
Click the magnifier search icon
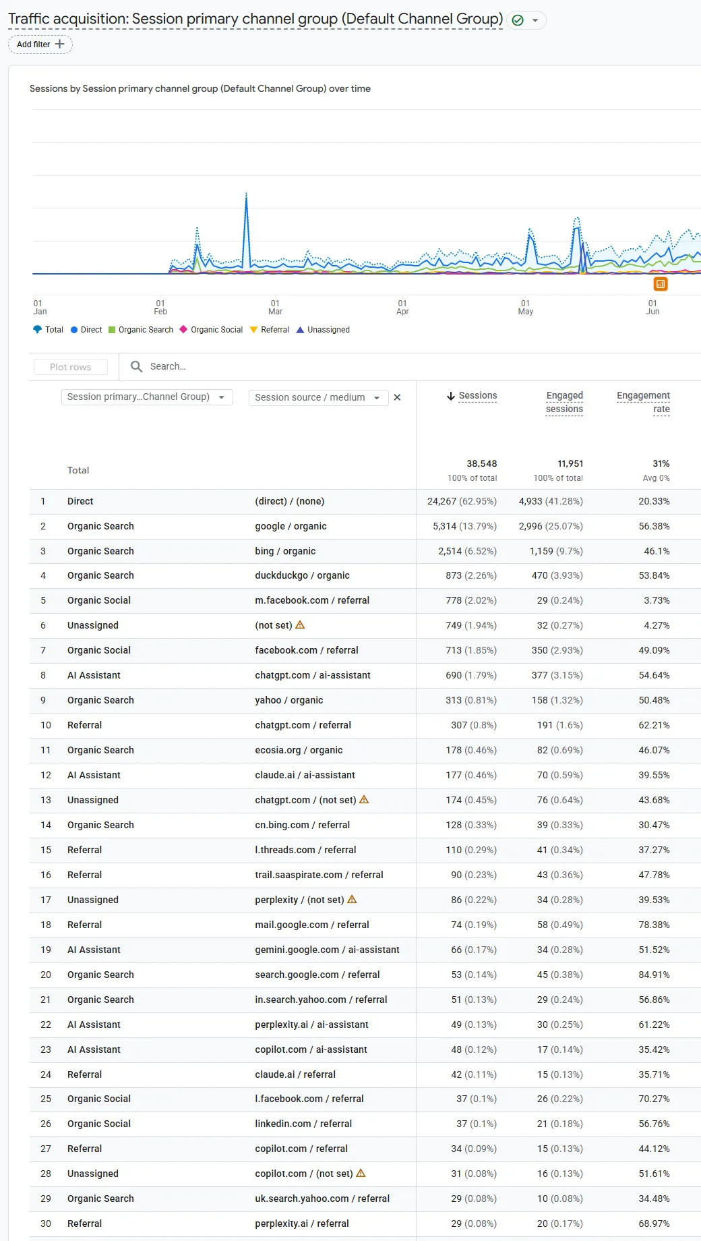tap(136, 366)
